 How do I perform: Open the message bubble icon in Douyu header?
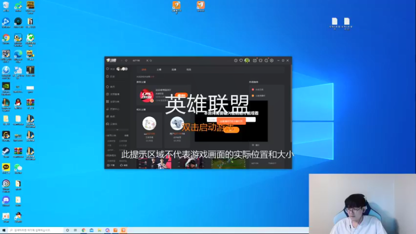click(266, 60)
